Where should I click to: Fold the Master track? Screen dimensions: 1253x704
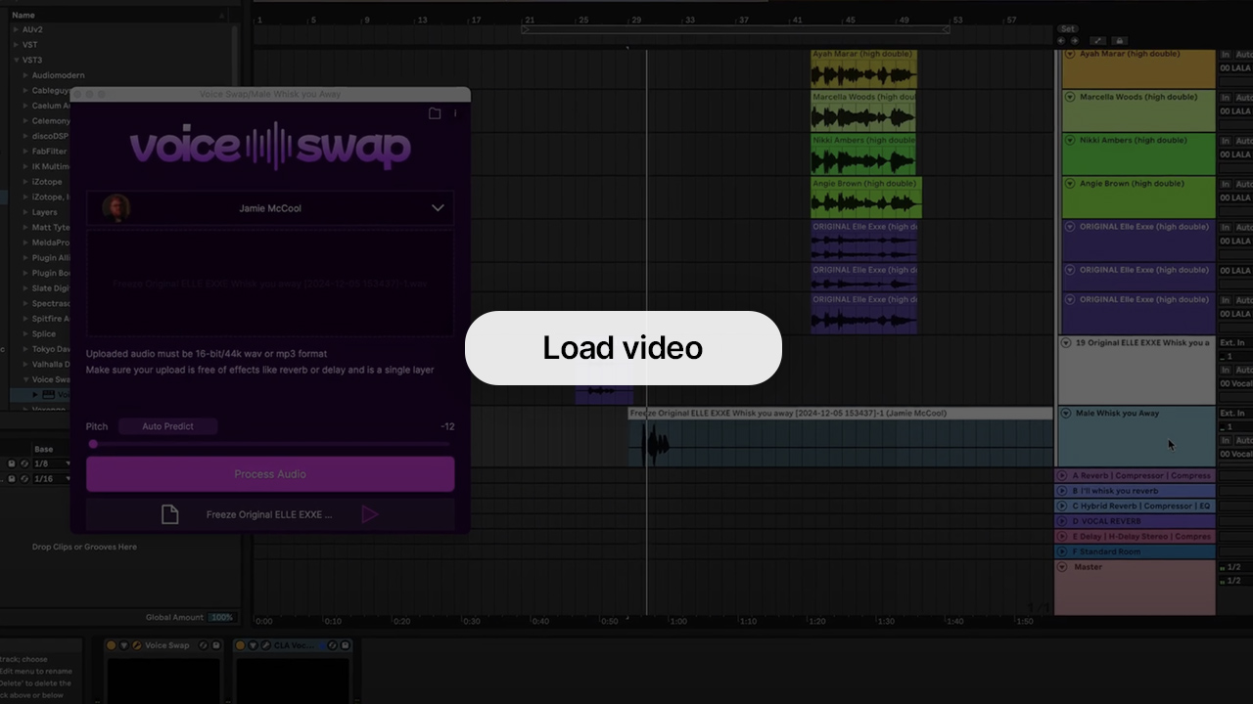[x=1062, y=567]
